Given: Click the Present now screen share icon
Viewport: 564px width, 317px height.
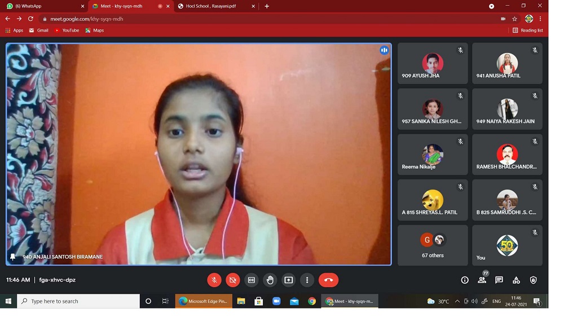Looking at the screenshot, I should (289, 280).
